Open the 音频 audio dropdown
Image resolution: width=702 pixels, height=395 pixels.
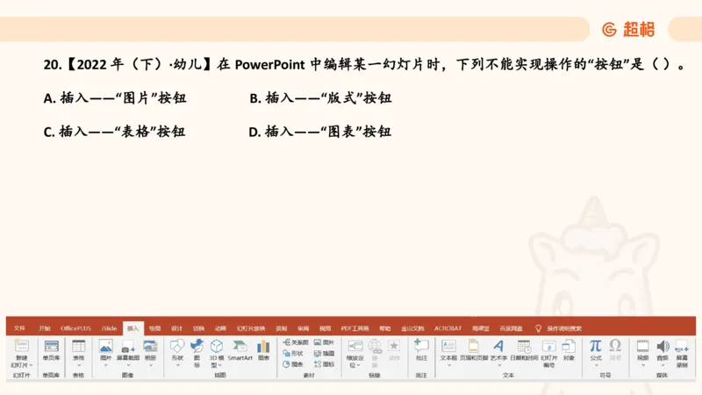tap(663, 365)
